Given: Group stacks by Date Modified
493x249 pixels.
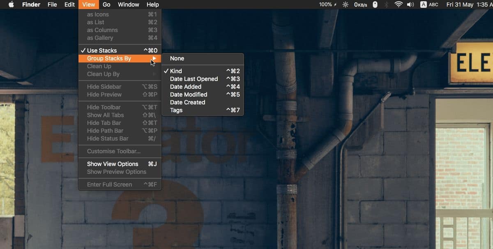Looking at the screenshot, I should (x=203, y=95).
